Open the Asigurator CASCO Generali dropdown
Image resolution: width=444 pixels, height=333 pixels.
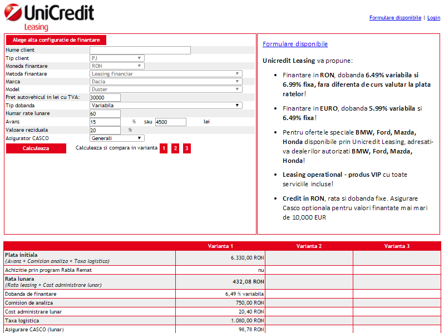pos(117,138)
